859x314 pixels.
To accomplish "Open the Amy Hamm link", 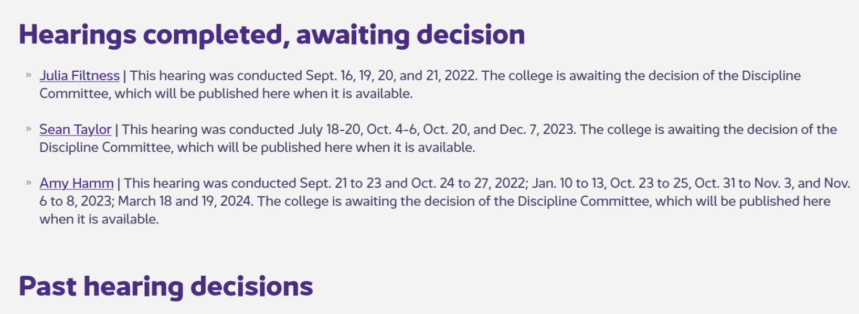I will (x=77, y=184).
